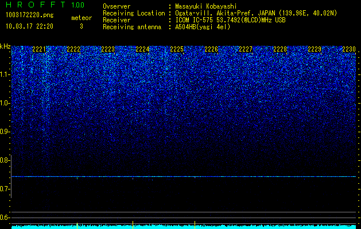Click the 2223 time marker
The image size is (361, 229).
click(108, 49)
